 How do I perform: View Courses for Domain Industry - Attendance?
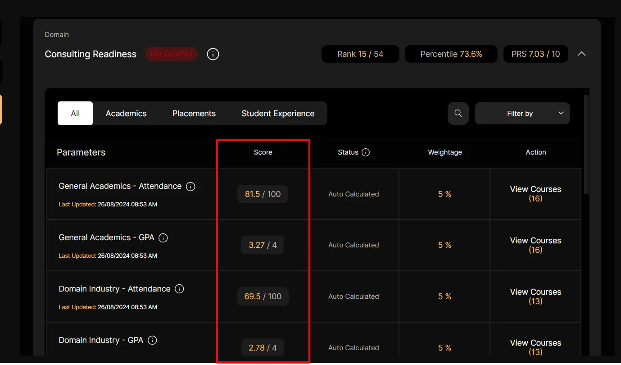[x=535, y=296]
